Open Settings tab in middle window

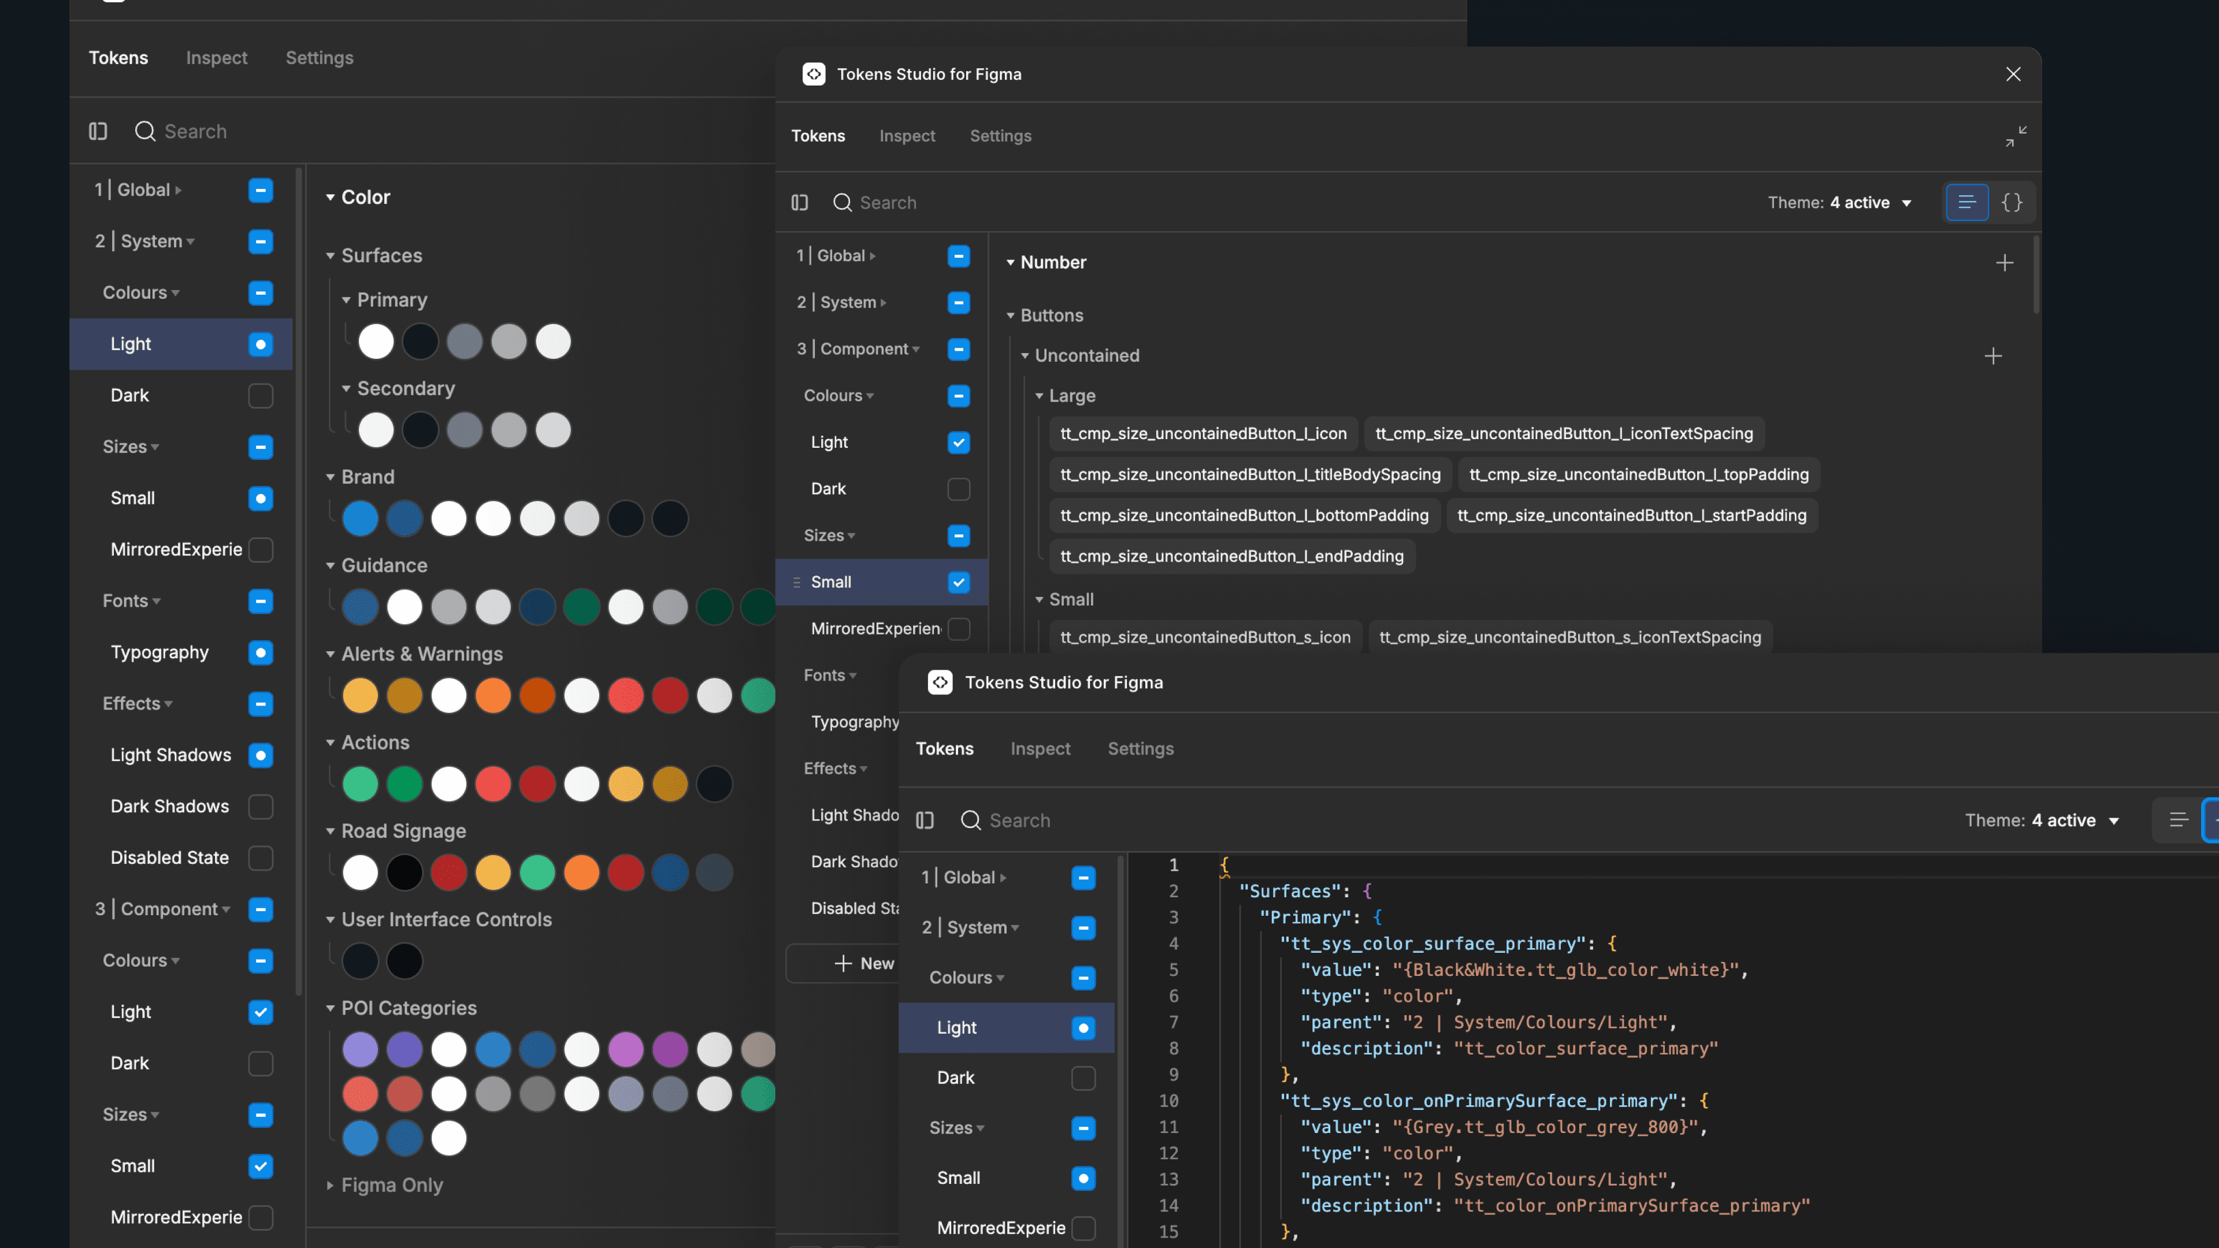[1000, 136]
